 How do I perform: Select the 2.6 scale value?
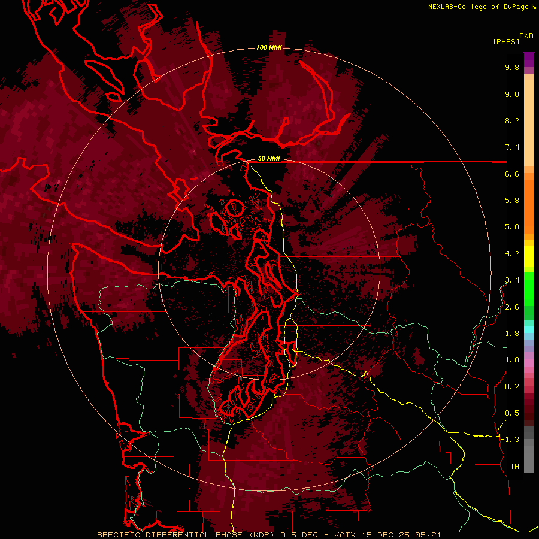click(512, 307)
